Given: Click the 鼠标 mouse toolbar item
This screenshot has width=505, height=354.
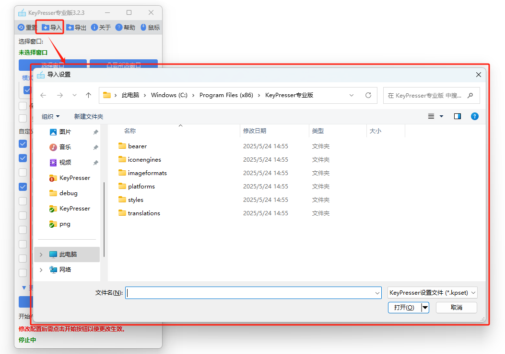Looking at the screenshot, I should pyautogui.click(x=150, y=28).
